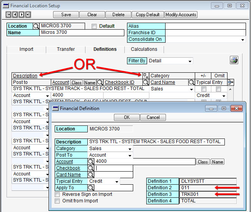Click Card Name link in grid header
The image size is (251, 212).
click(163, 82)
